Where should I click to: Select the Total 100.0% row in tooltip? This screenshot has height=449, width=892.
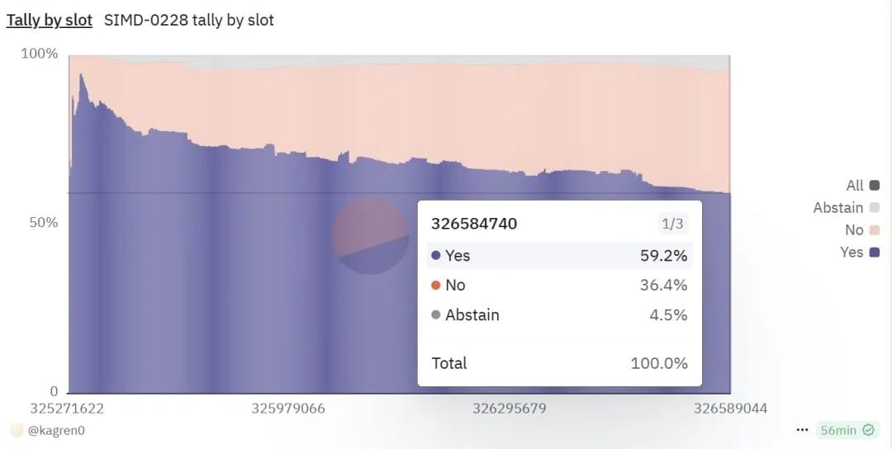pyautogui.click(x=559, y=363)
